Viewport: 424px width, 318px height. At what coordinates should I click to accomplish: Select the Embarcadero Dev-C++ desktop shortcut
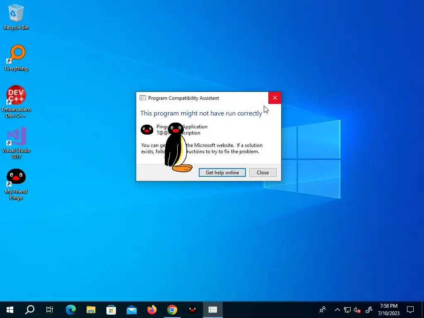tap(16, 102)
